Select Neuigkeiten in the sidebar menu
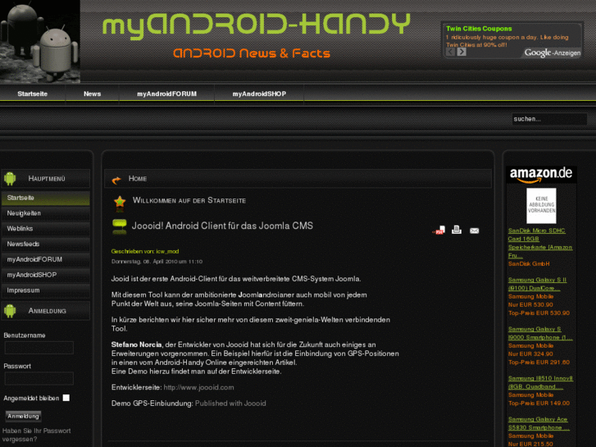Screen dimensions: 596x447 tap(46, 213)
